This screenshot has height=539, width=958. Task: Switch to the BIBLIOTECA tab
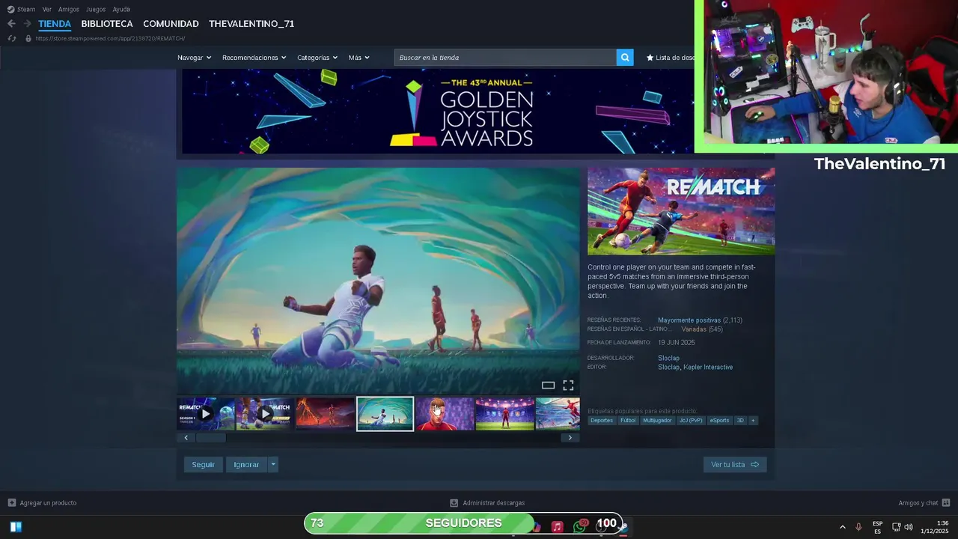107,24
